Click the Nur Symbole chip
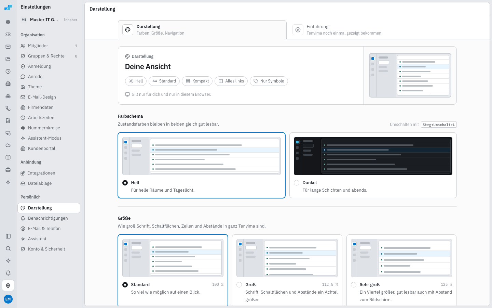Image resolution: width=492 pixels, height=308 pixels. 269,81
